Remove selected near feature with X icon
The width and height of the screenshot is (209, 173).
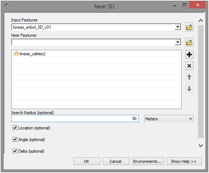(x=189, y=66)
